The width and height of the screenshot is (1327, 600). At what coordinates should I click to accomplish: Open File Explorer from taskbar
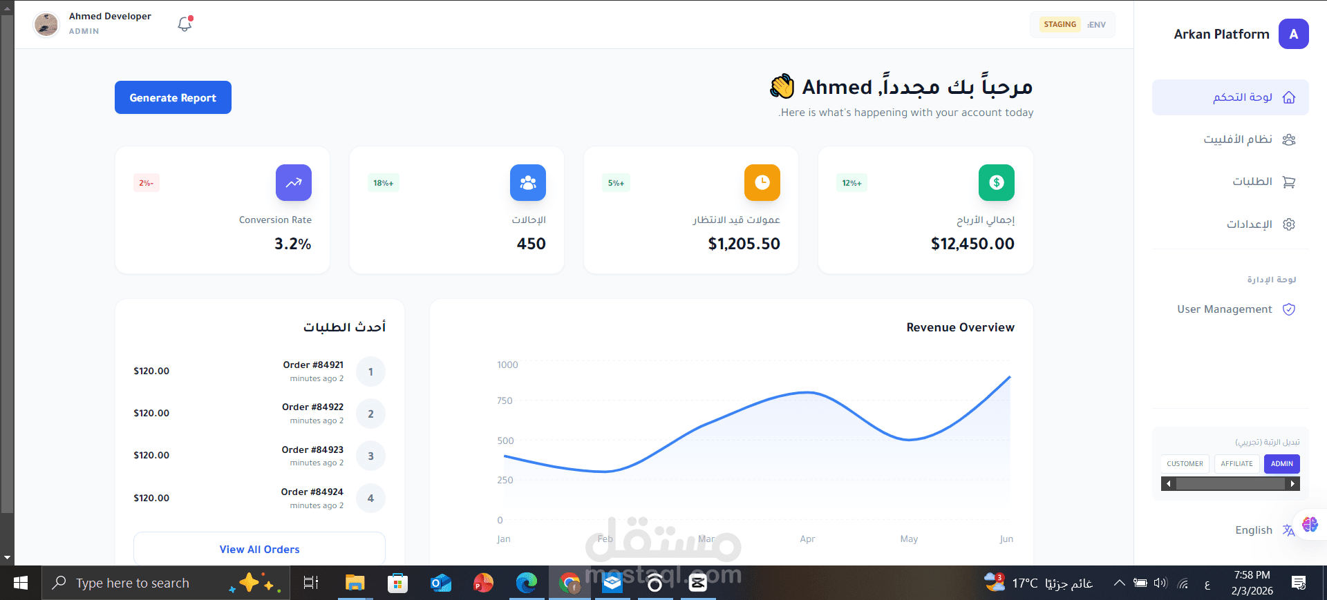(x=355, y=583)
